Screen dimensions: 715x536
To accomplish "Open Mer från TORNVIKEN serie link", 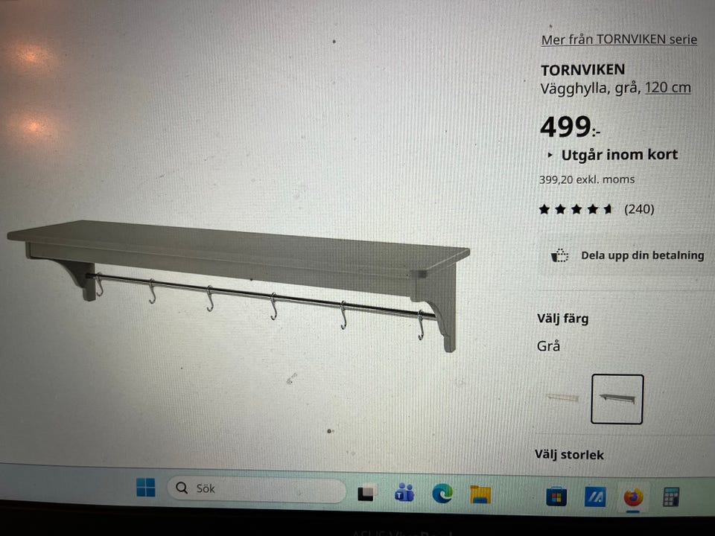I will 619,39.
